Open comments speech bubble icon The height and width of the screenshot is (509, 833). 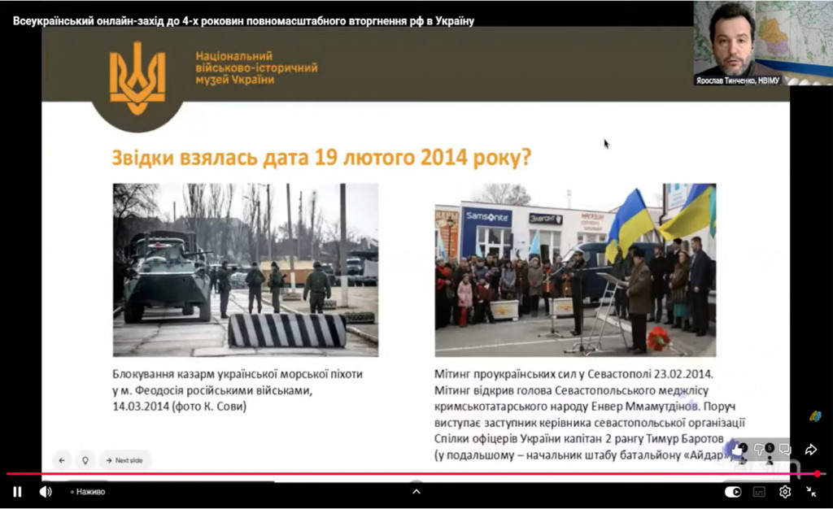785,450
